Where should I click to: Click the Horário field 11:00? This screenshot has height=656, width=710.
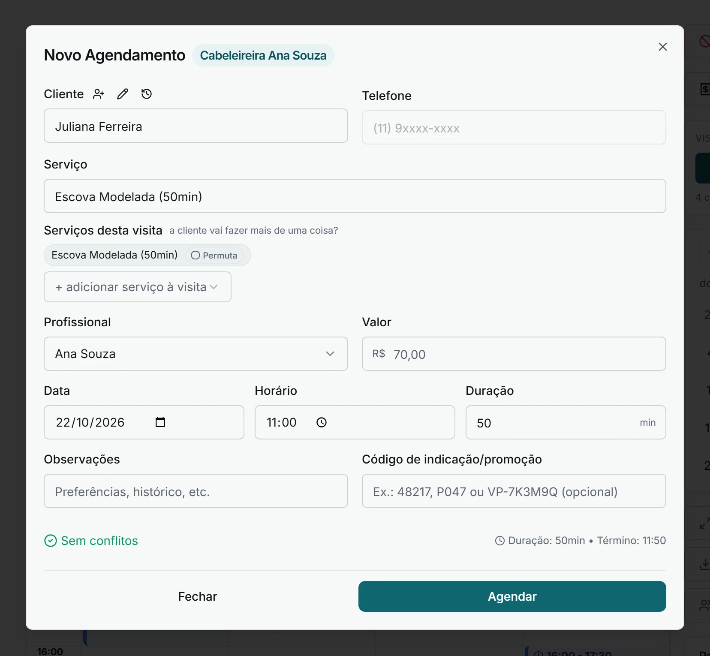(x=355, y=422)
